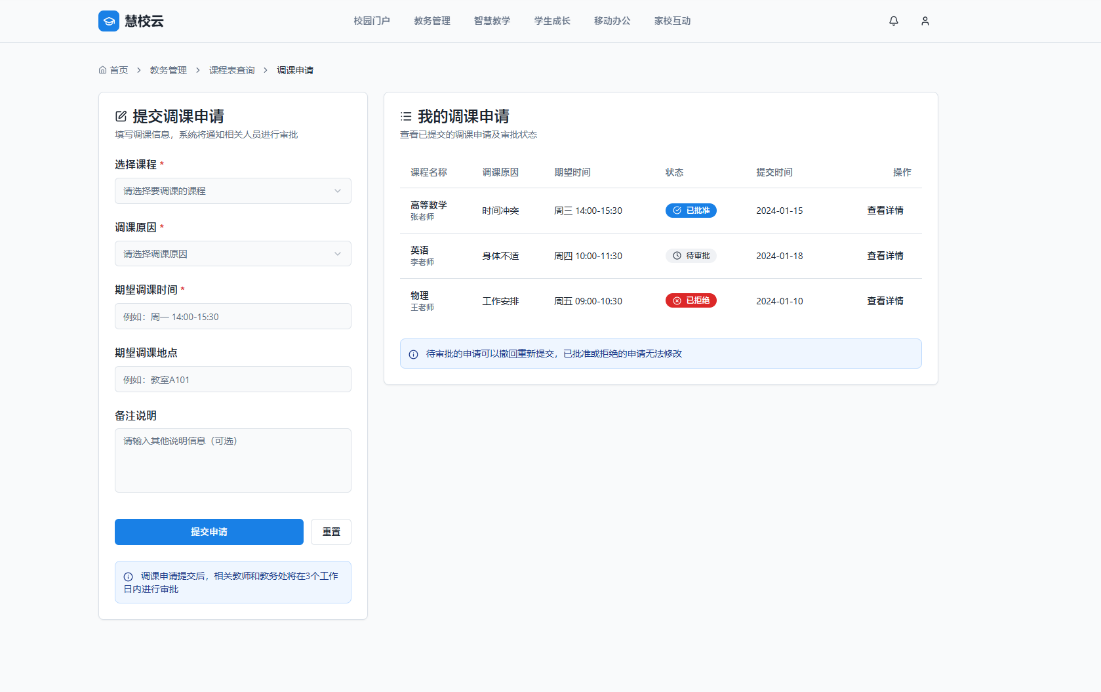Click 2024-01-18 submission date
Image resolution: width=1101 pixels, height=692 pixels.
click(780, 256)
